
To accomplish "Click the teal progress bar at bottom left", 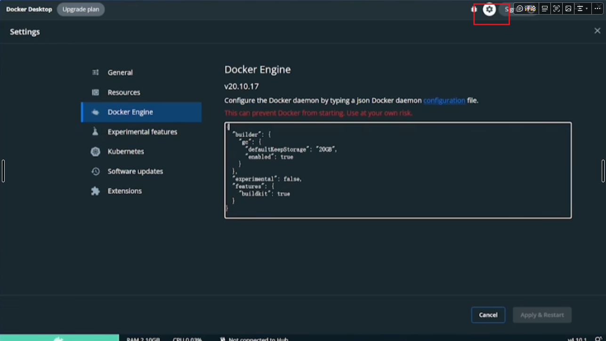I will click(59, 337).
